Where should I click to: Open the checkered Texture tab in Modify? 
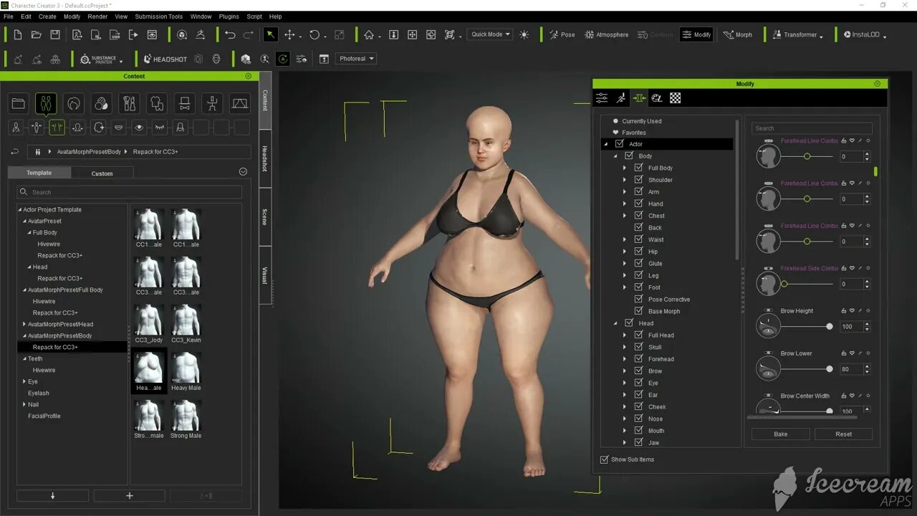[x=675, y=98]
